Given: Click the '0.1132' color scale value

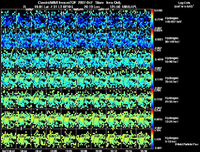Looking at the screenshot, I should 158,99.
